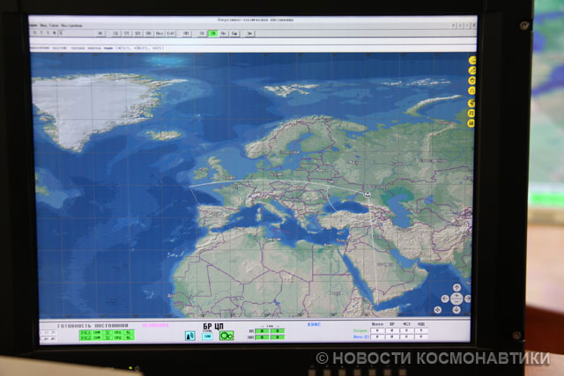Click the green double-circle icon under ЦП
Image resolution: width=564 pixels, height=376 pixels.
click(226, 335)
